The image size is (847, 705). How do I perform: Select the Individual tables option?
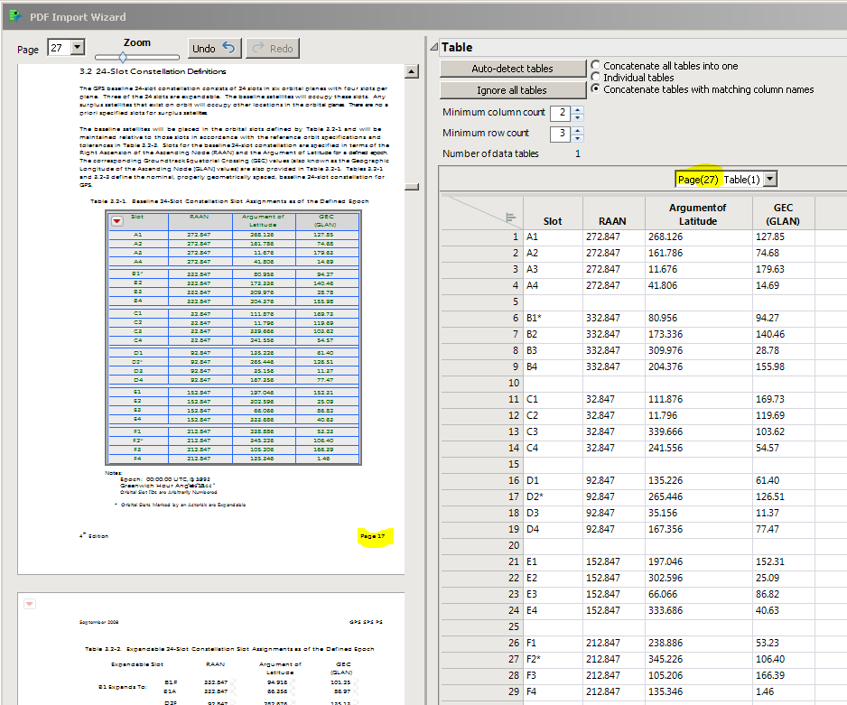coord(594,76)
